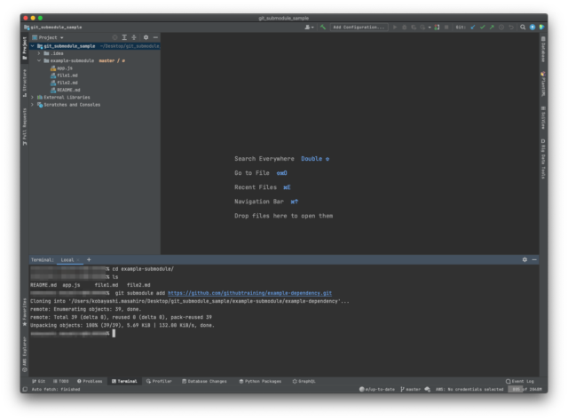Viewport: 568px width, 420px height.
Task: Click the Profiler run icon in toolbar
Action: (x=422, y=28)
